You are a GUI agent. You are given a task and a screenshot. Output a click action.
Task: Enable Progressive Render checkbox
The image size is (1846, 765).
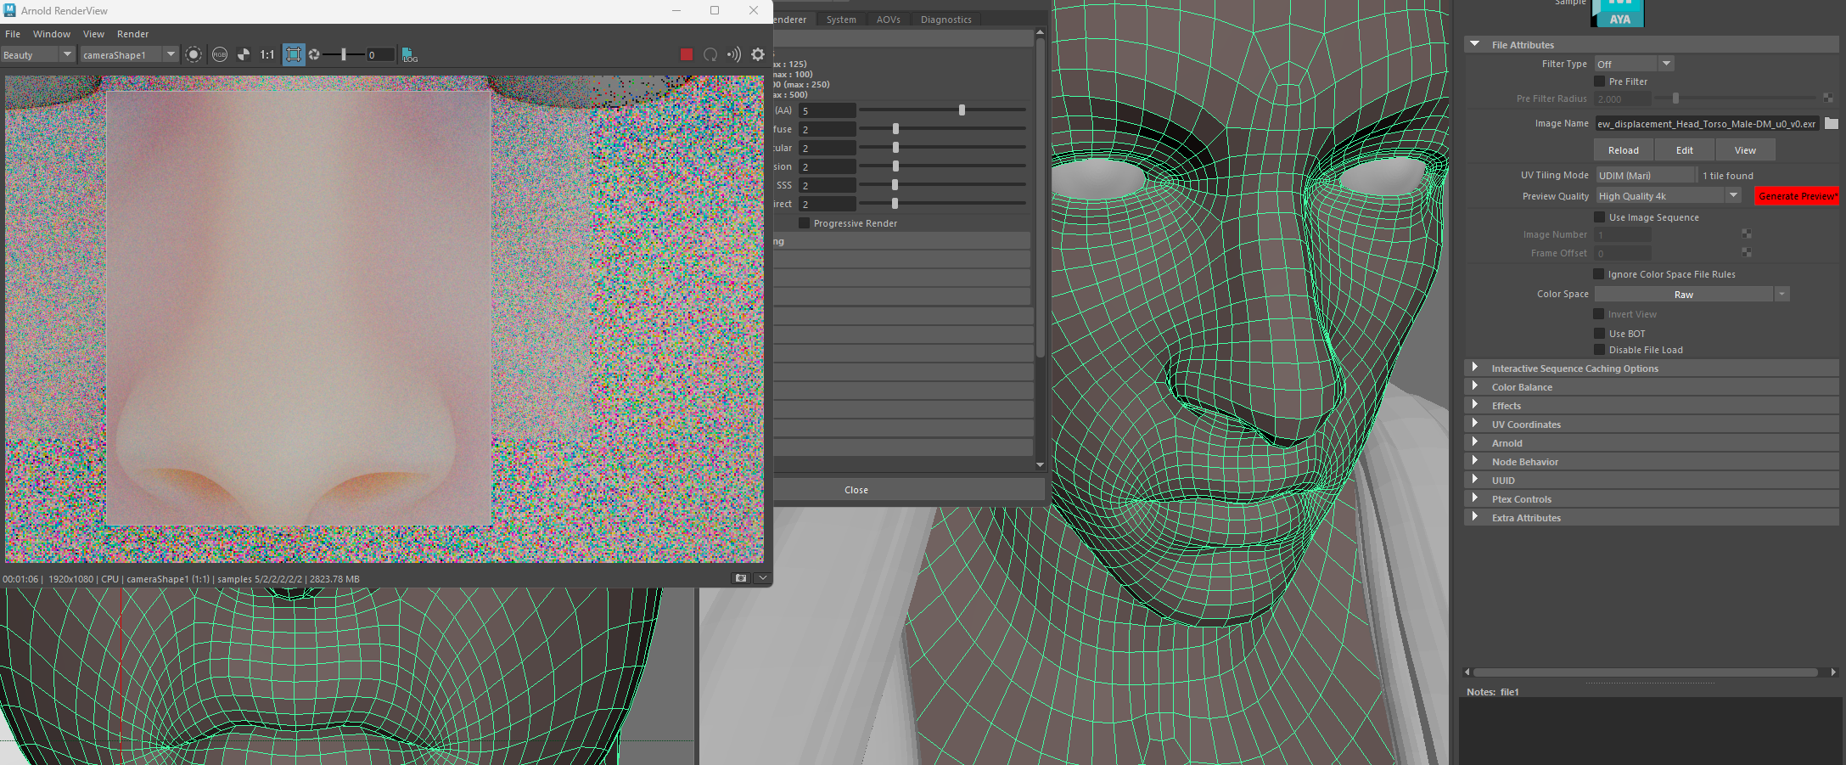(x=804, y=223)
